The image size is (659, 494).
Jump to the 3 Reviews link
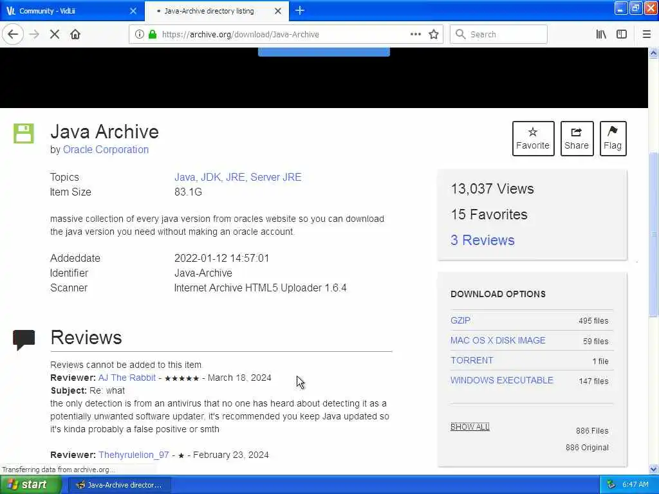[483, 241]
